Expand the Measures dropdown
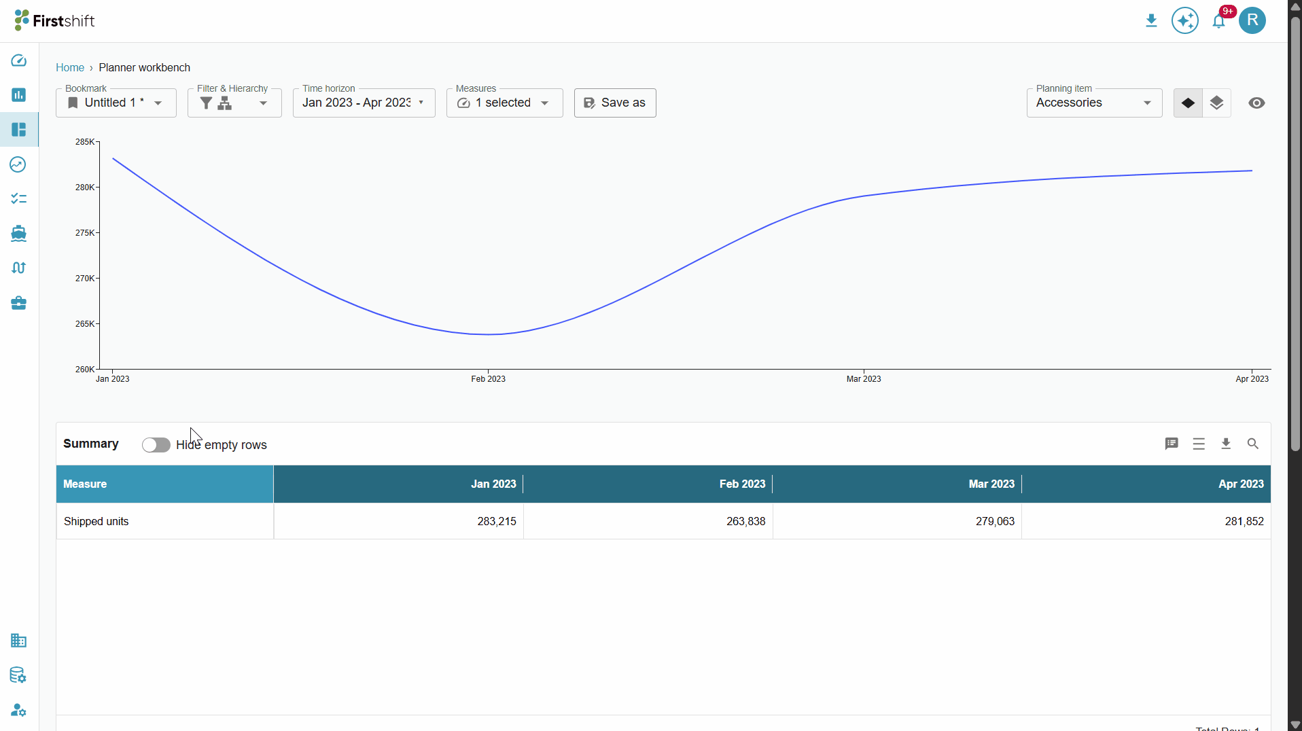Screen dimensions: 1302x731 click(504, 103)
